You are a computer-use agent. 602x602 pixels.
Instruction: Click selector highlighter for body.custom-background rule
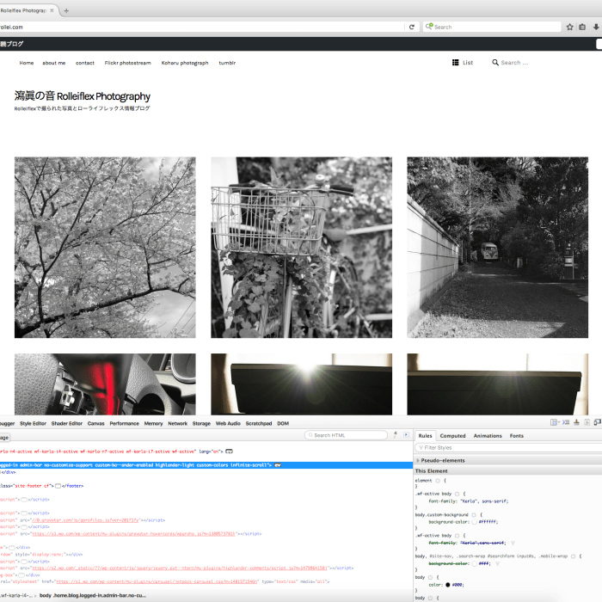pyautogui.click(x=474, y=515)
